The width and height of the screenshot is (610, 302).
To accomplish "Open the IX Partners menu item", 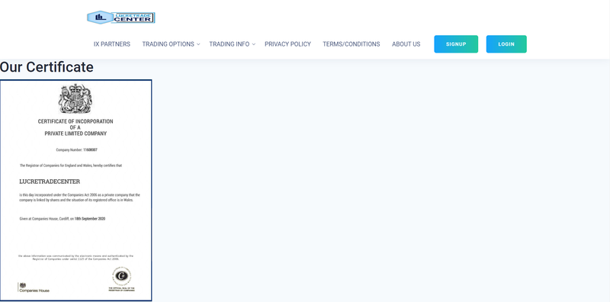I will tap(112, 44).
